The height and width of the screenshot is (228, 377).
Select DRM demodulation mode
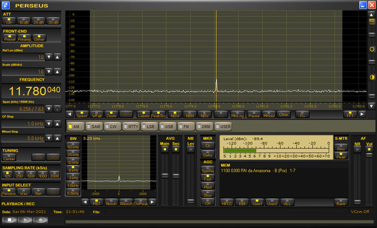tap(204, 126)
